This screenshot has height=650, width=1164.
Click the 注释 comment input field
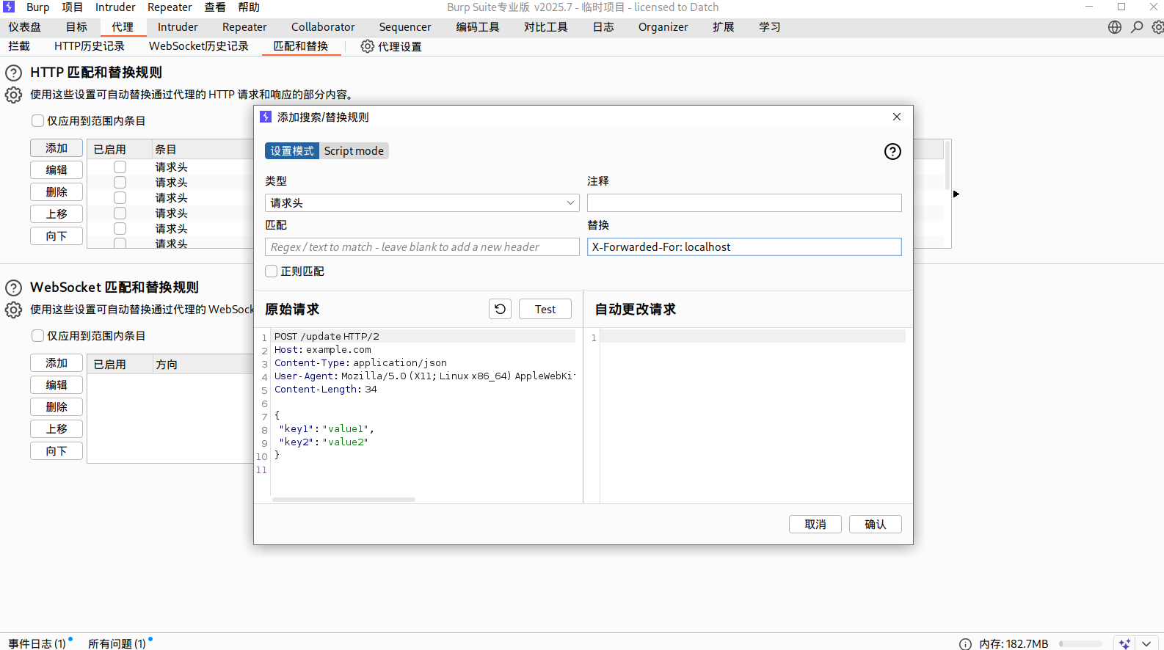pyautogui.click(x=744, y=202)
